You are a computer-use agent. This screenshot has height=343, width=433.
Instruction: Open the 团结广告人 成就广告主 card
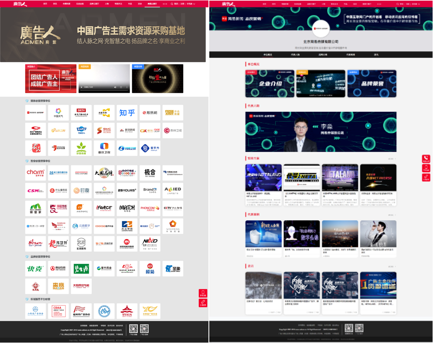pyautogui.click(x=51, y=79)
